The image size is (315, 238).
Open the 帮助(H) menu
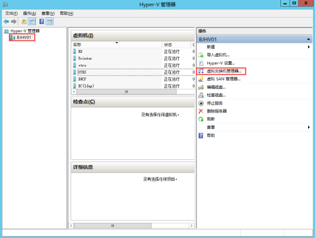coord(66,13)
